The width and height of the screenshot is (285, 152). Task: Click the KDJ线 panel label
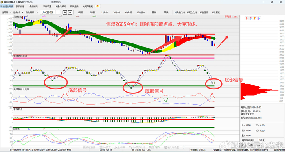[16, 129]
